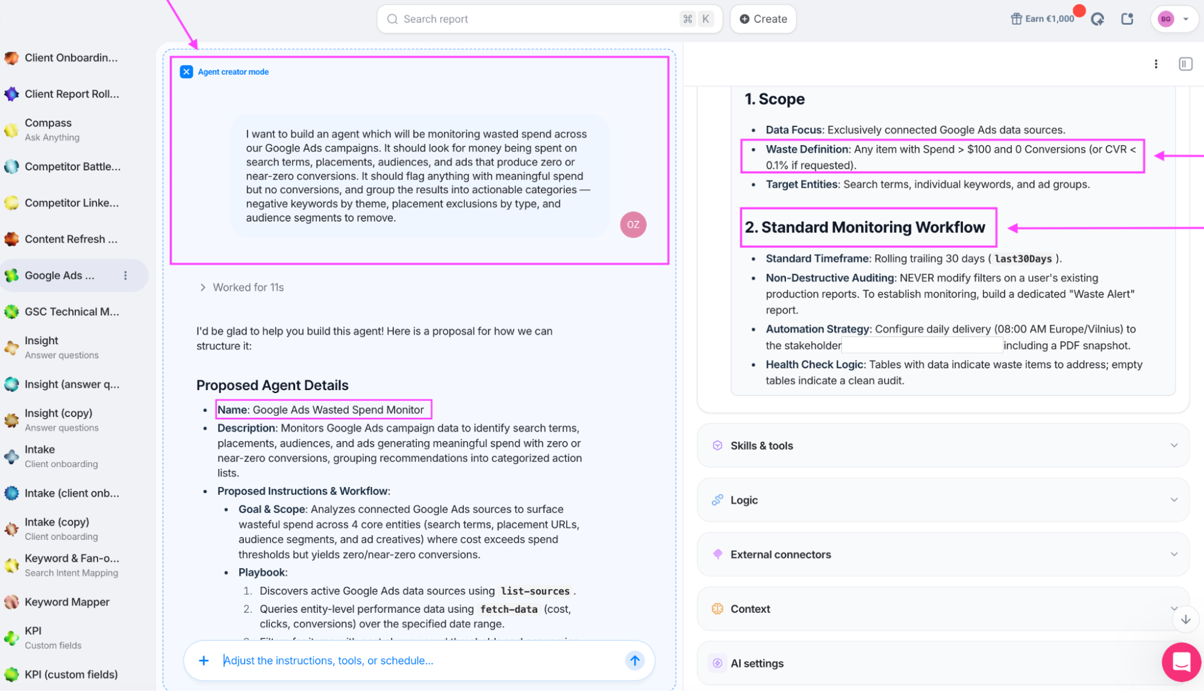This screenshot has width=1204, height=691.
Task: Click the blue send arrow button
Action: (635, 660)
